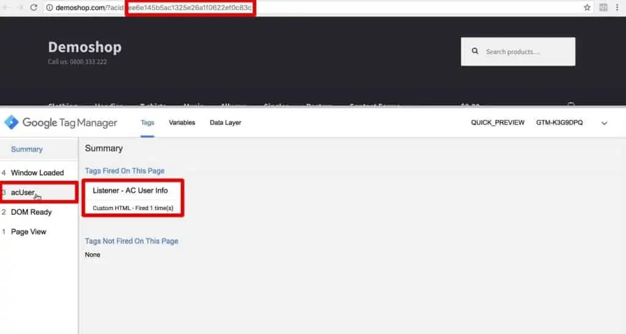
Task: Select Summary in the event list
Action: click(x=39, y=149)
